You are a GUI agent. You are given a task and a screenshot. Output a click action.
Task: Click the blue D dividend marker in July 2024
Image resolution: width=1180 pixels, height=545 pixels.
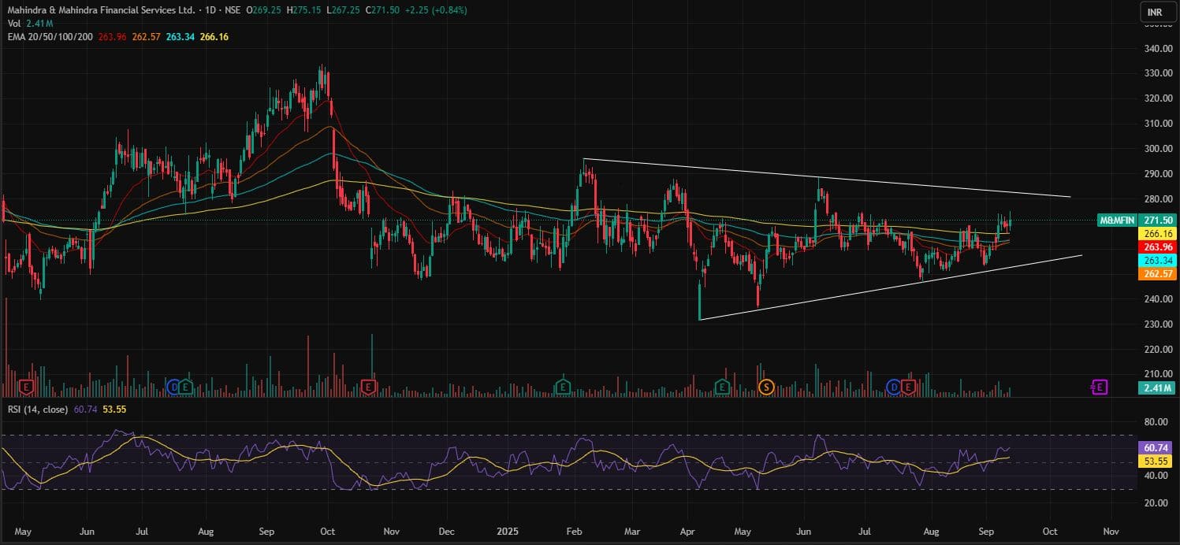pyautogui.click(x=173, y=387)
